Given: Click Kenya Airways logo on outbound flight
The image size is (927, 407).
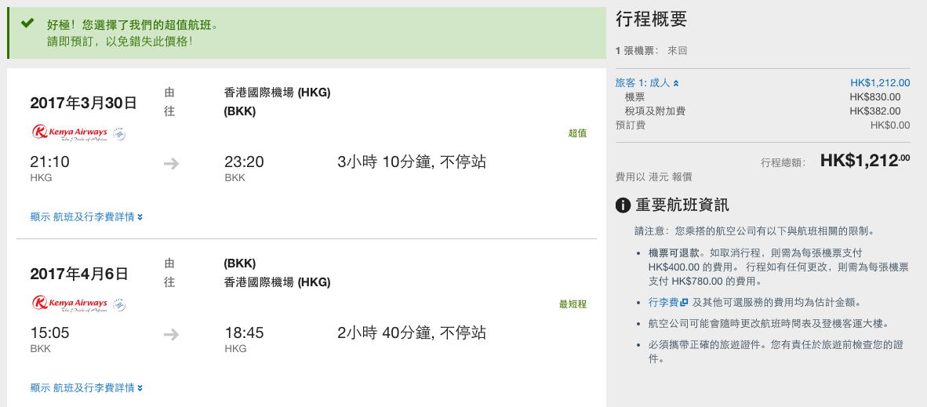Looking at the screenshot, I should pyautogui.click(x=70, y=133).
